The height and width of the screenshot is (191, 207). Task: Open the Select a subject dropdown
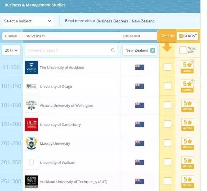tap(27, 21)
